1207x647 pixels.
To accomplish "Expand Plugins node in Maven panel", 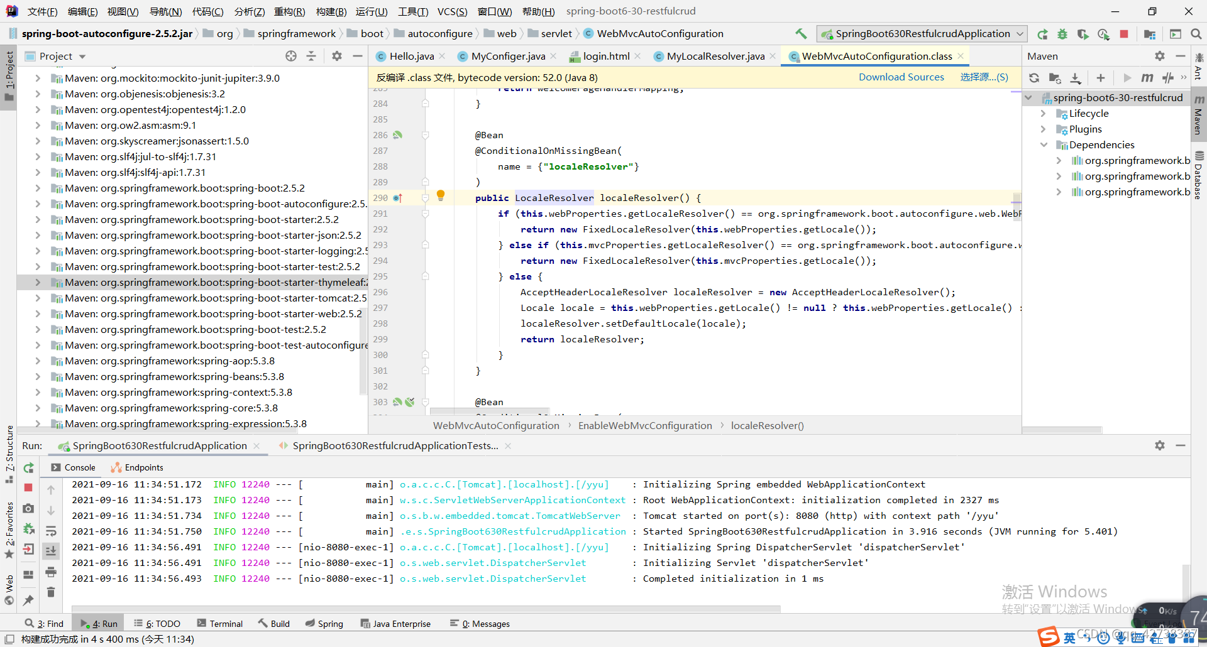I will click(1044, 129).
